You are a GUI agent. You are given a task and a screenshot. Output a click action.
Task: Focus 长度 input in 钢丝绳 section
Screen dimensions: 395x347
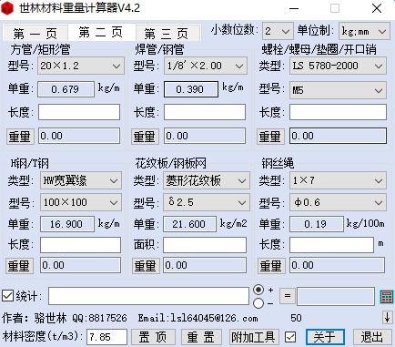(x=331, y=245)
